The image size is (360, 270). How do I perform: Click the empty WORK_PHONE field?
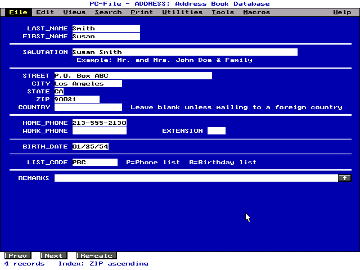pos(100,131)
